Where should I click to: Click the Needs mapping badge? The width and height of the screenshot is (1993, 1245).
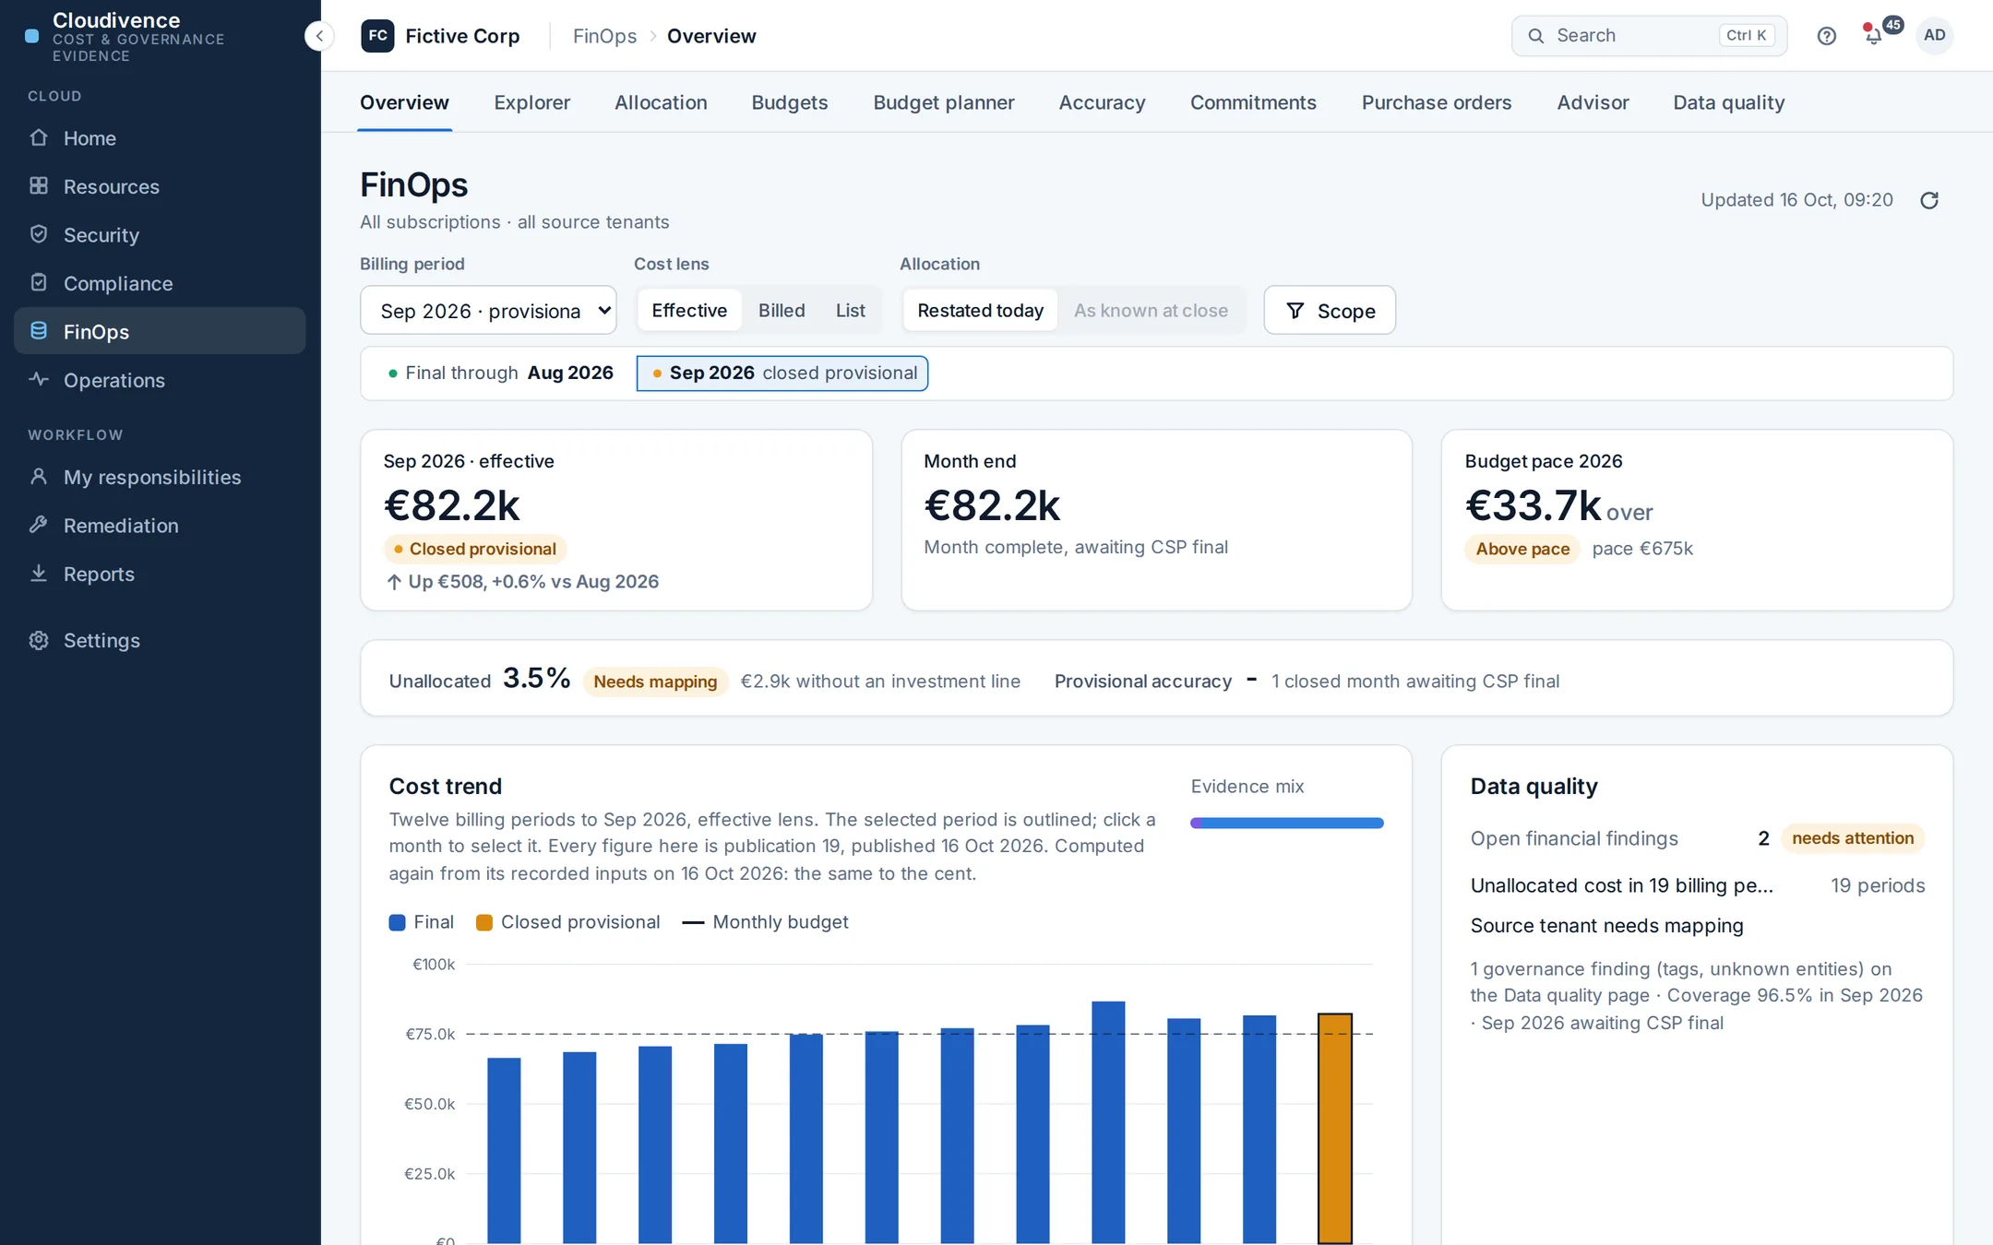point(655,682)
